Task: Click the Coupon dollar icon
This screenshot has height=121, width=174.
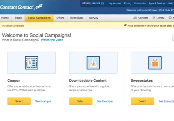Action: pyautogui.click(x=32, y=63)
